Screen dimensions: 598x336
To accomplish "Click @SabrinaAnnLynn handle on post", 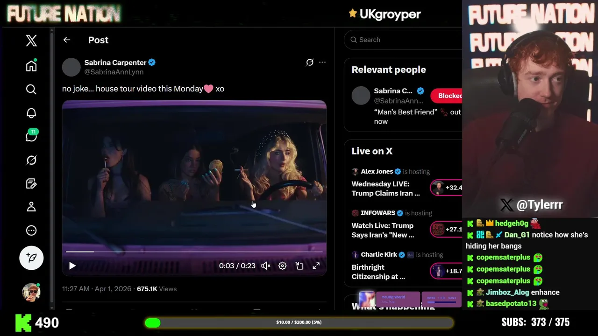I will coord(114,72).
